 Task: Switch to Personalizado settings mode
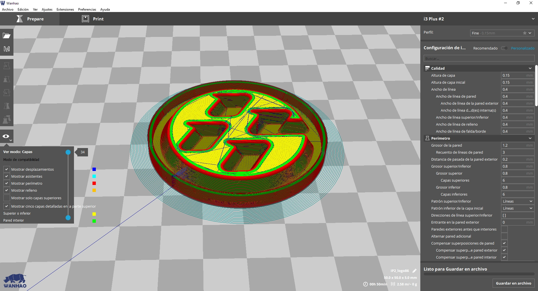click(x=523, y=48)
